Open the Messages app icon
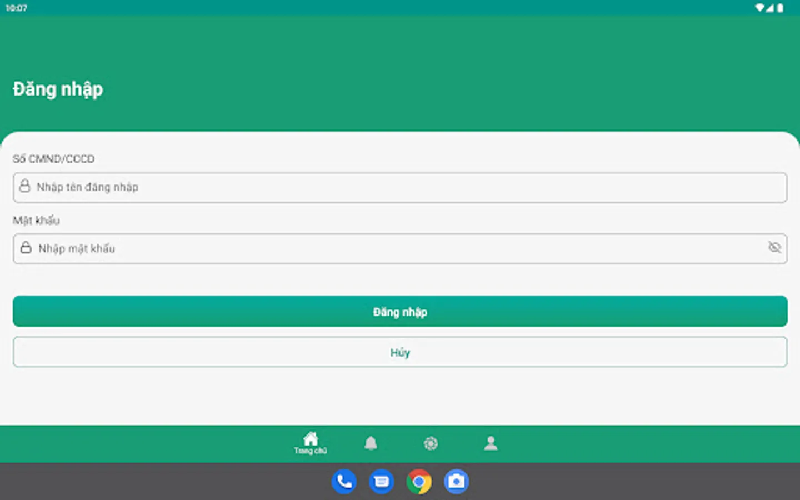The width and height of the screenshot is (800, 500). (381, 481)
